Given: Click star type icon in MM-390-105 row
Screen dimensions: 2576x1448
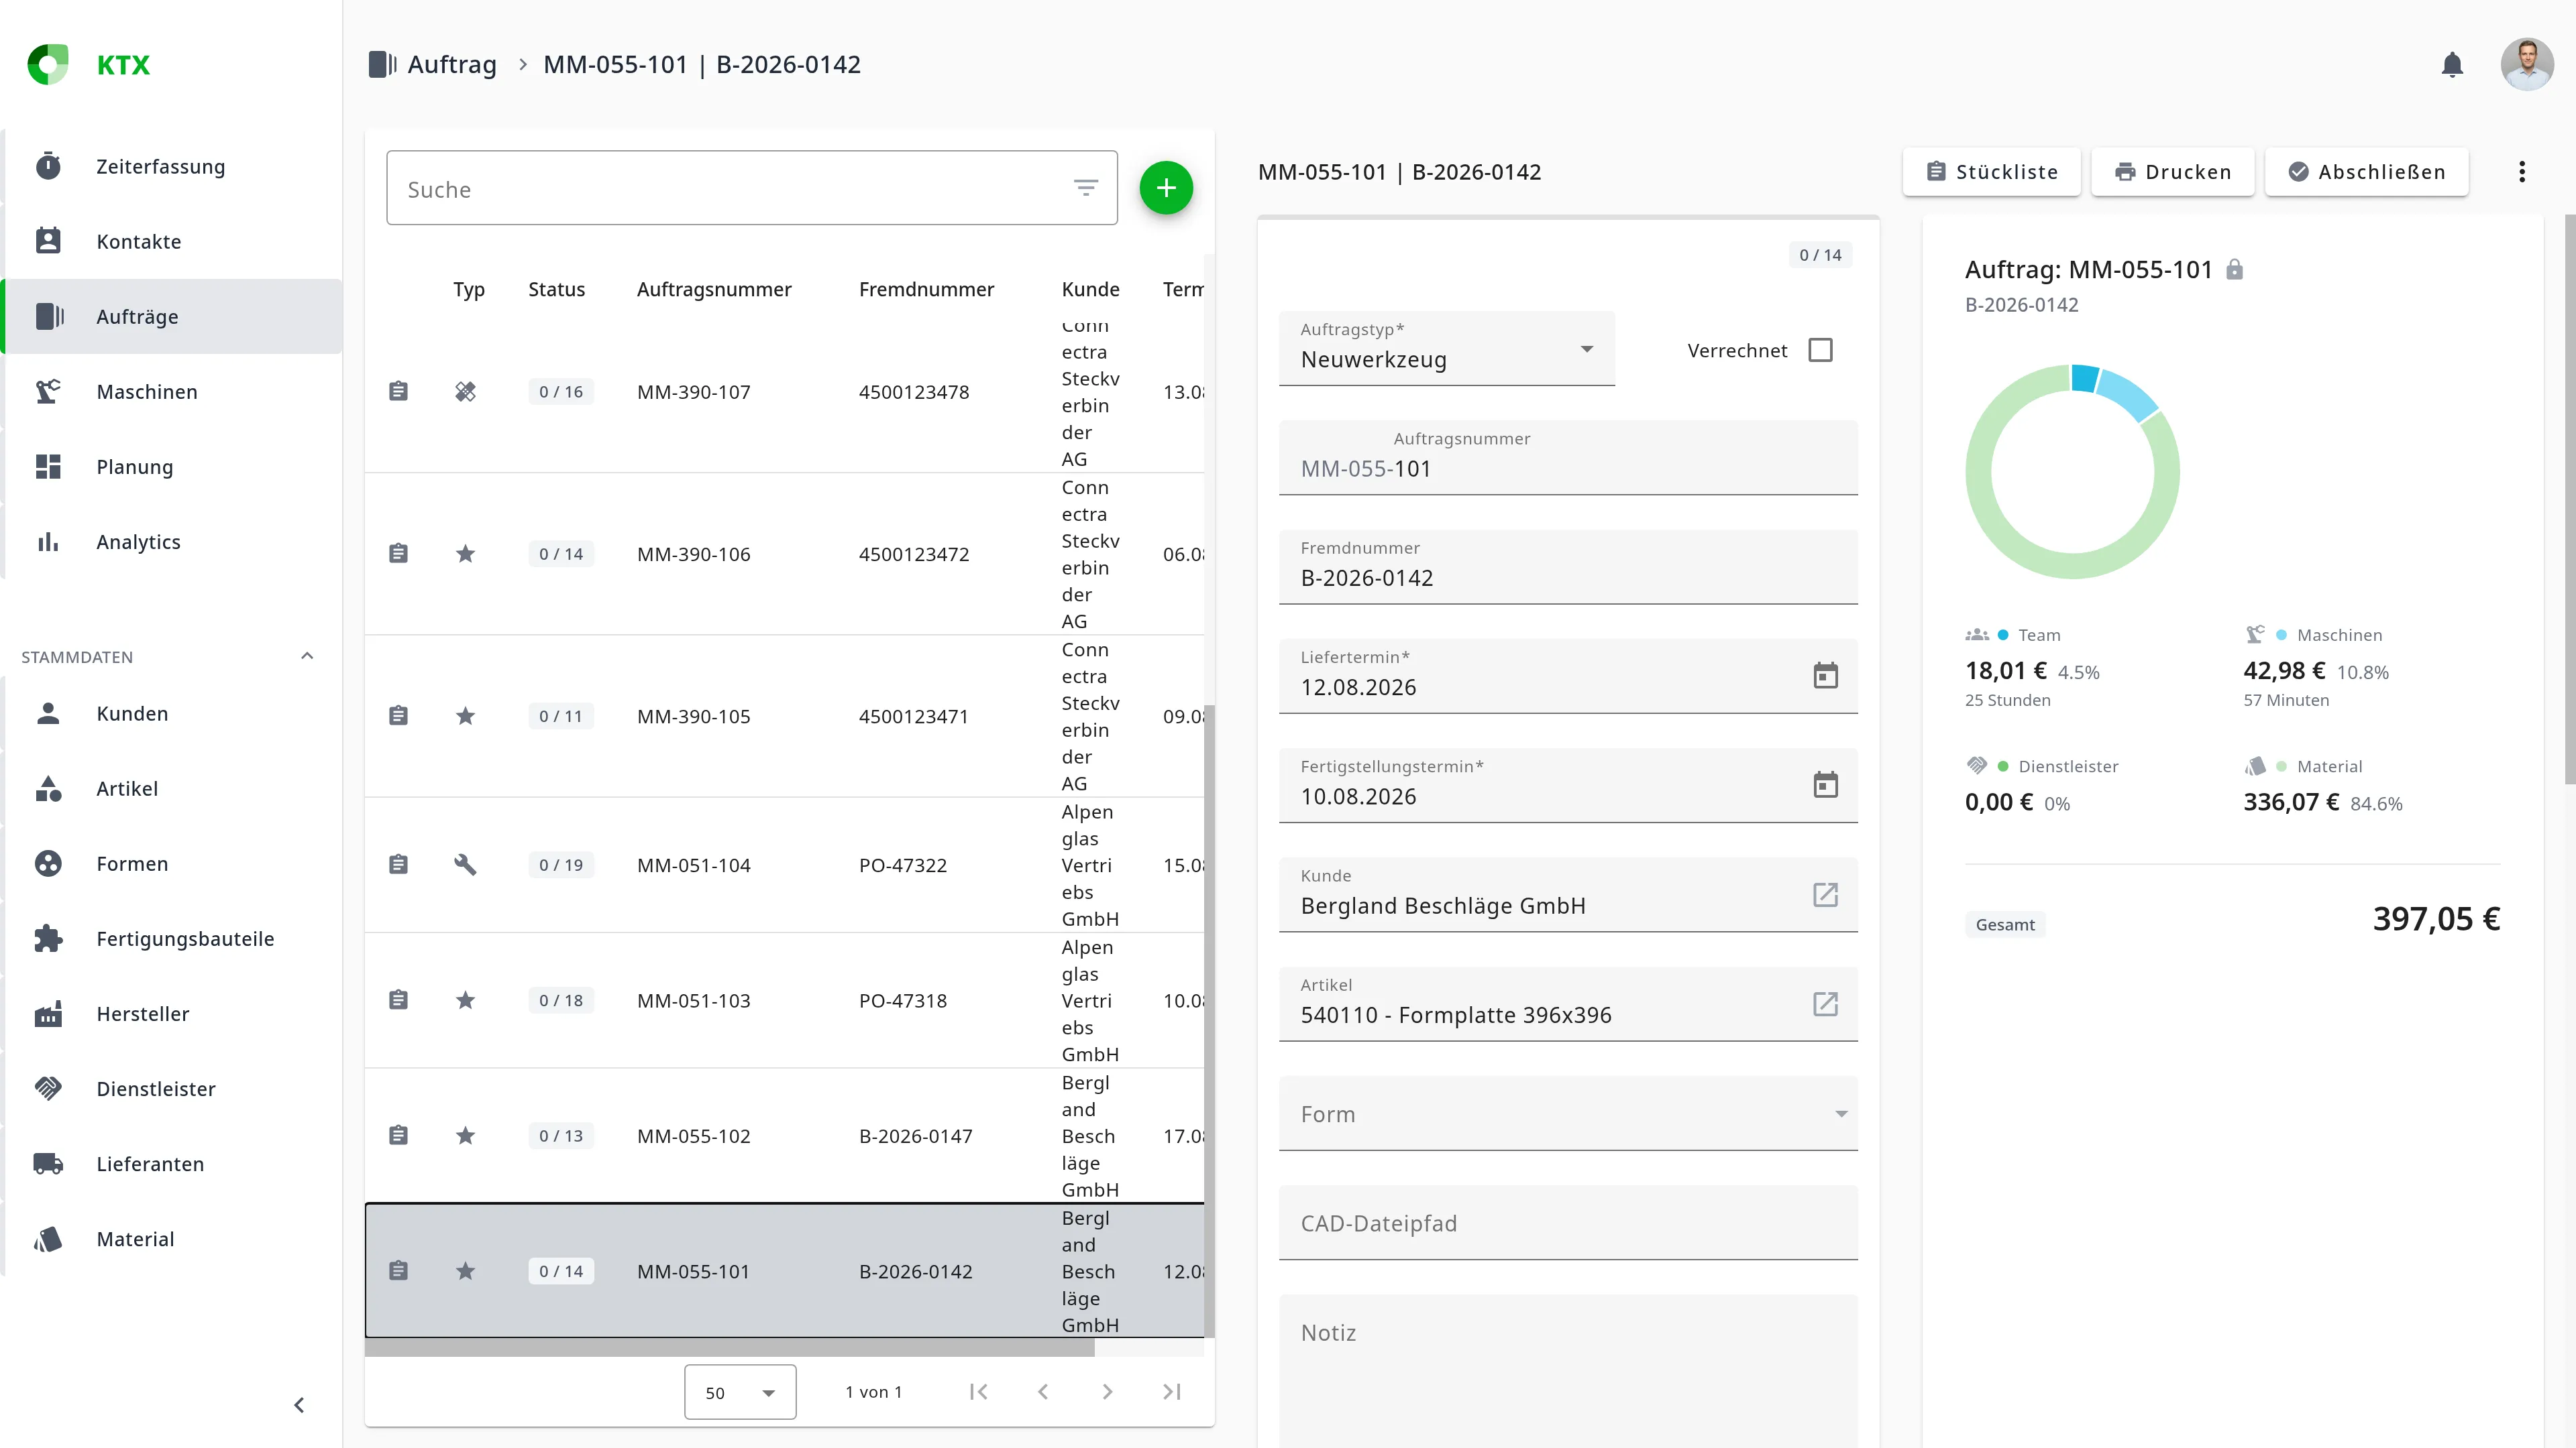Looking at the screenshot, I should [465, 715].
